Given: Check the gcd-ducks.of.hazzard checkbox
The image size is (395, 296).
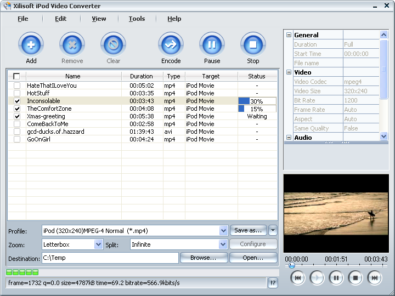Looking at the screenshot, I should coord(17,132).
